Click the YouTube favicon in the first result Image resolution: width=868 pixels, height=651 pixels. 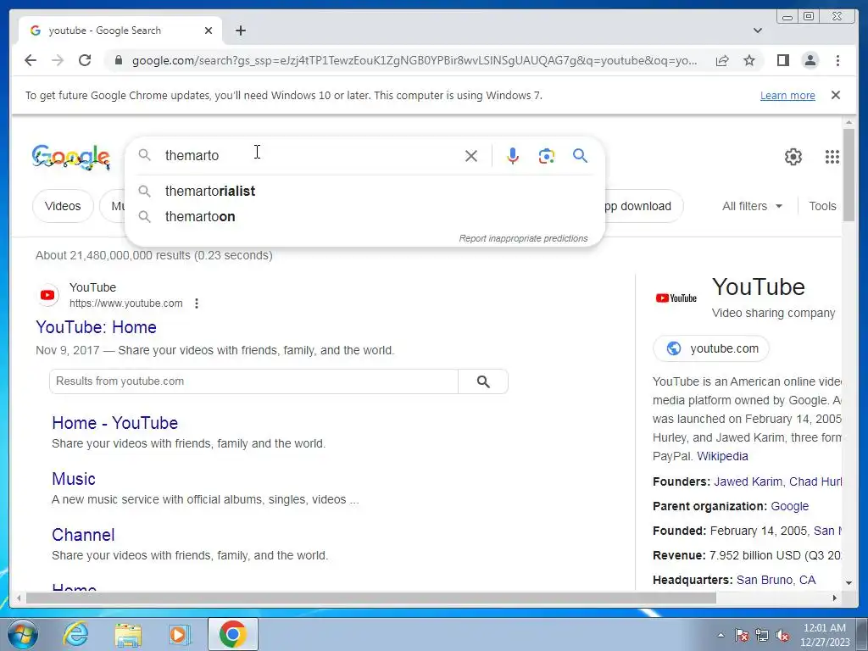coord(47,295)
